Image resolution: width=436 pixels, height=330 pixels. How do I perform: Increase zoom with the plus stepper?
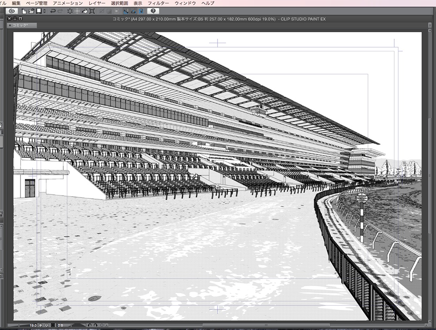click(47, 325)
